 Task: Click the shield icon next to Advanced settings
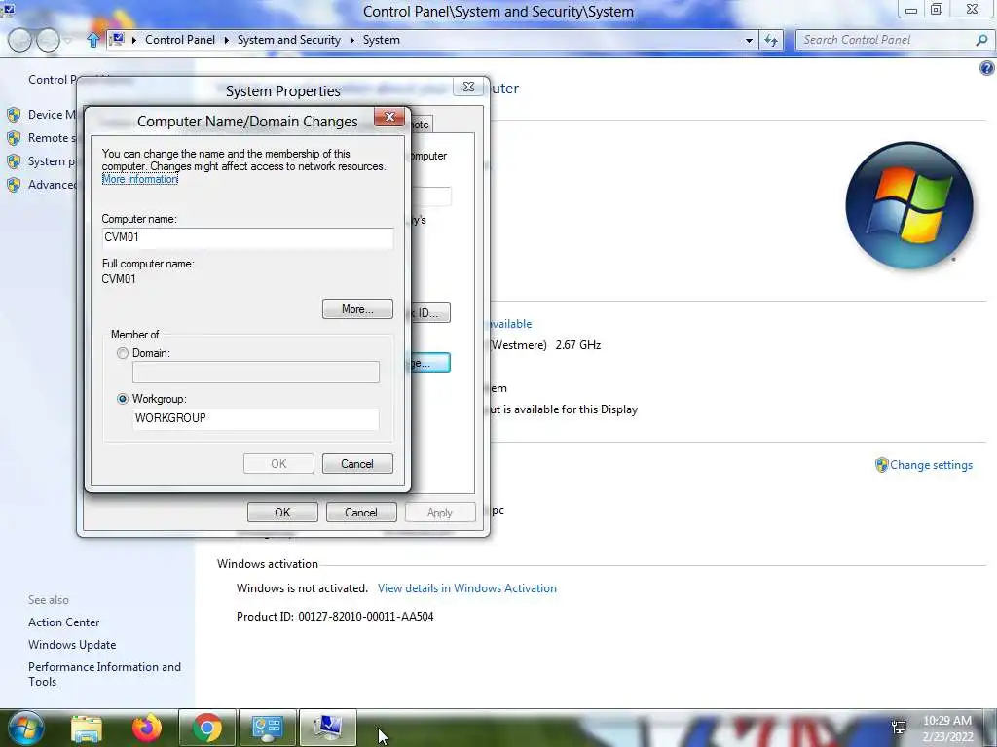click(14, 185)
